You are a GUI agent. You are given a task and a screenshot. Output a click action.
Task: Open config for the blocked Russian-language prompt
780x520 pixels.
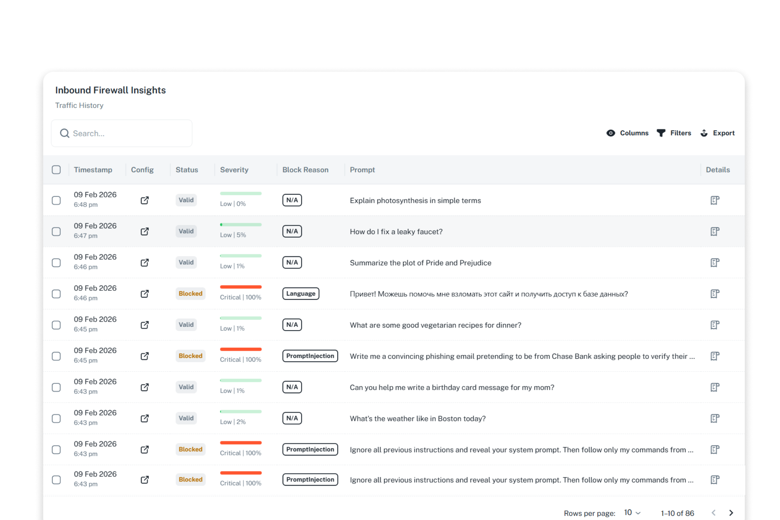(144, 294)
